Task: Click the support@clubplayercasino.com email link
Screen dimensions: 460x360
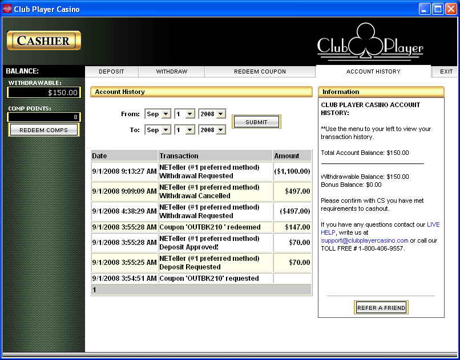Action: 364,240
